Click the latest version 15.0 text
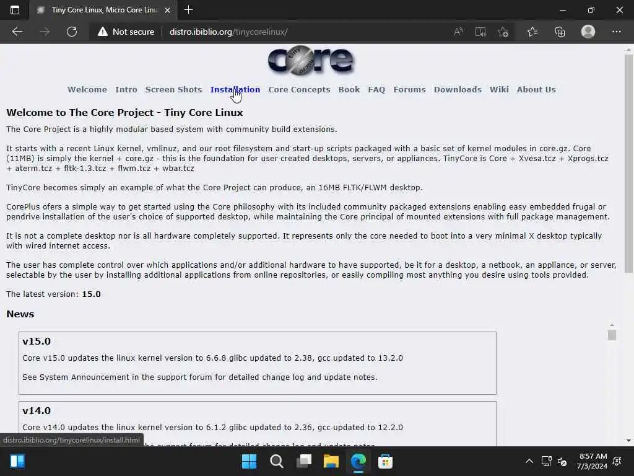Image resolution: width=634 pixels, height=476 pixels. (92, 294)
